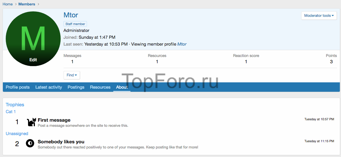The height and width of the screenshot is (157, 341).
Task: Click the black cat trophy icon
Action: [31, 122]
